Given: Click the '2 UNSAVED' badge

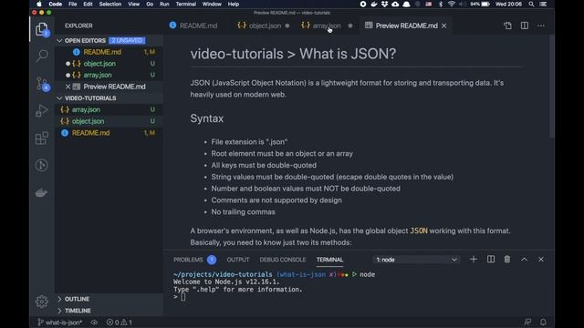Looking at the screenshot, I should (127, 40).
